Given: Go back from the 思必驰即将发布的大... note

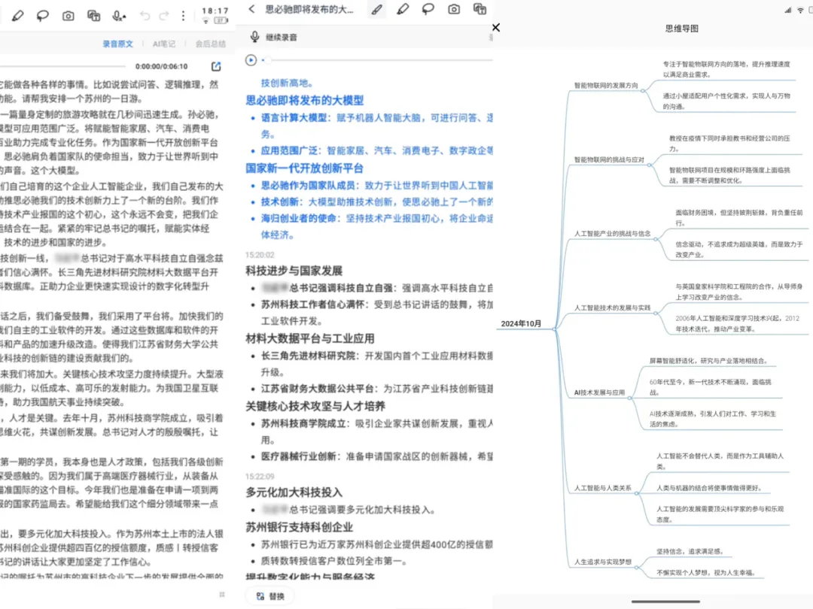Looking at the screenshot, I should tap(252, 9).
